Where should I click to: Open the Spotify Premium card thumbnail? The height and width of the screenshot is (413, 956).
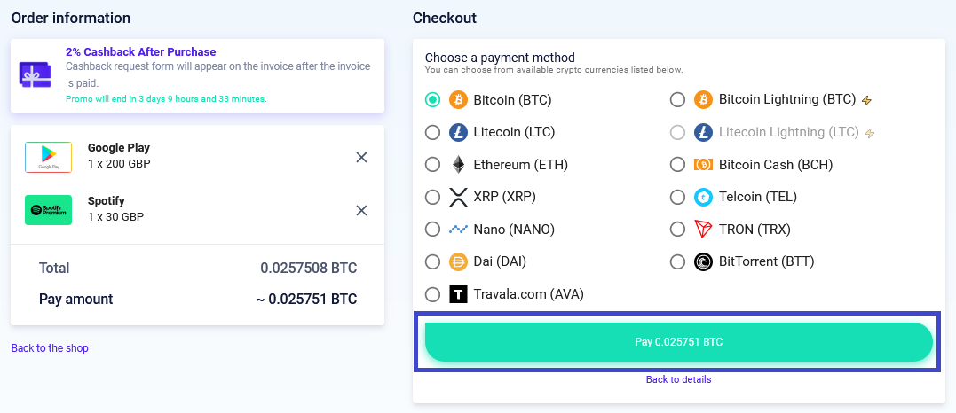[48, 209]
